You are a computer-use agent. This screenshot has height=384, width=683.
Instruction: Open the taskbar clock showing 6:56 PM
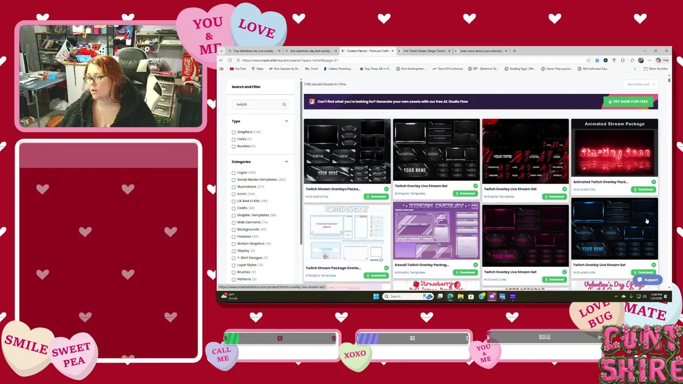(656, 297)
